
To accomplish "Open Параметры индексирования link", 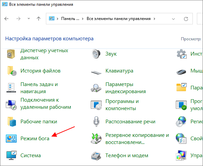I will pos(125,88).
